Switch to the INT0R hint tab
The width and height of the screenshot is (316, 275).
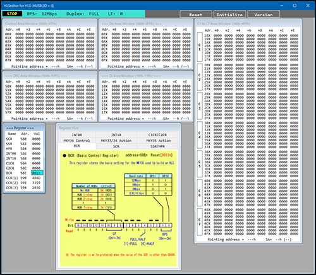[x=77, y=135]
